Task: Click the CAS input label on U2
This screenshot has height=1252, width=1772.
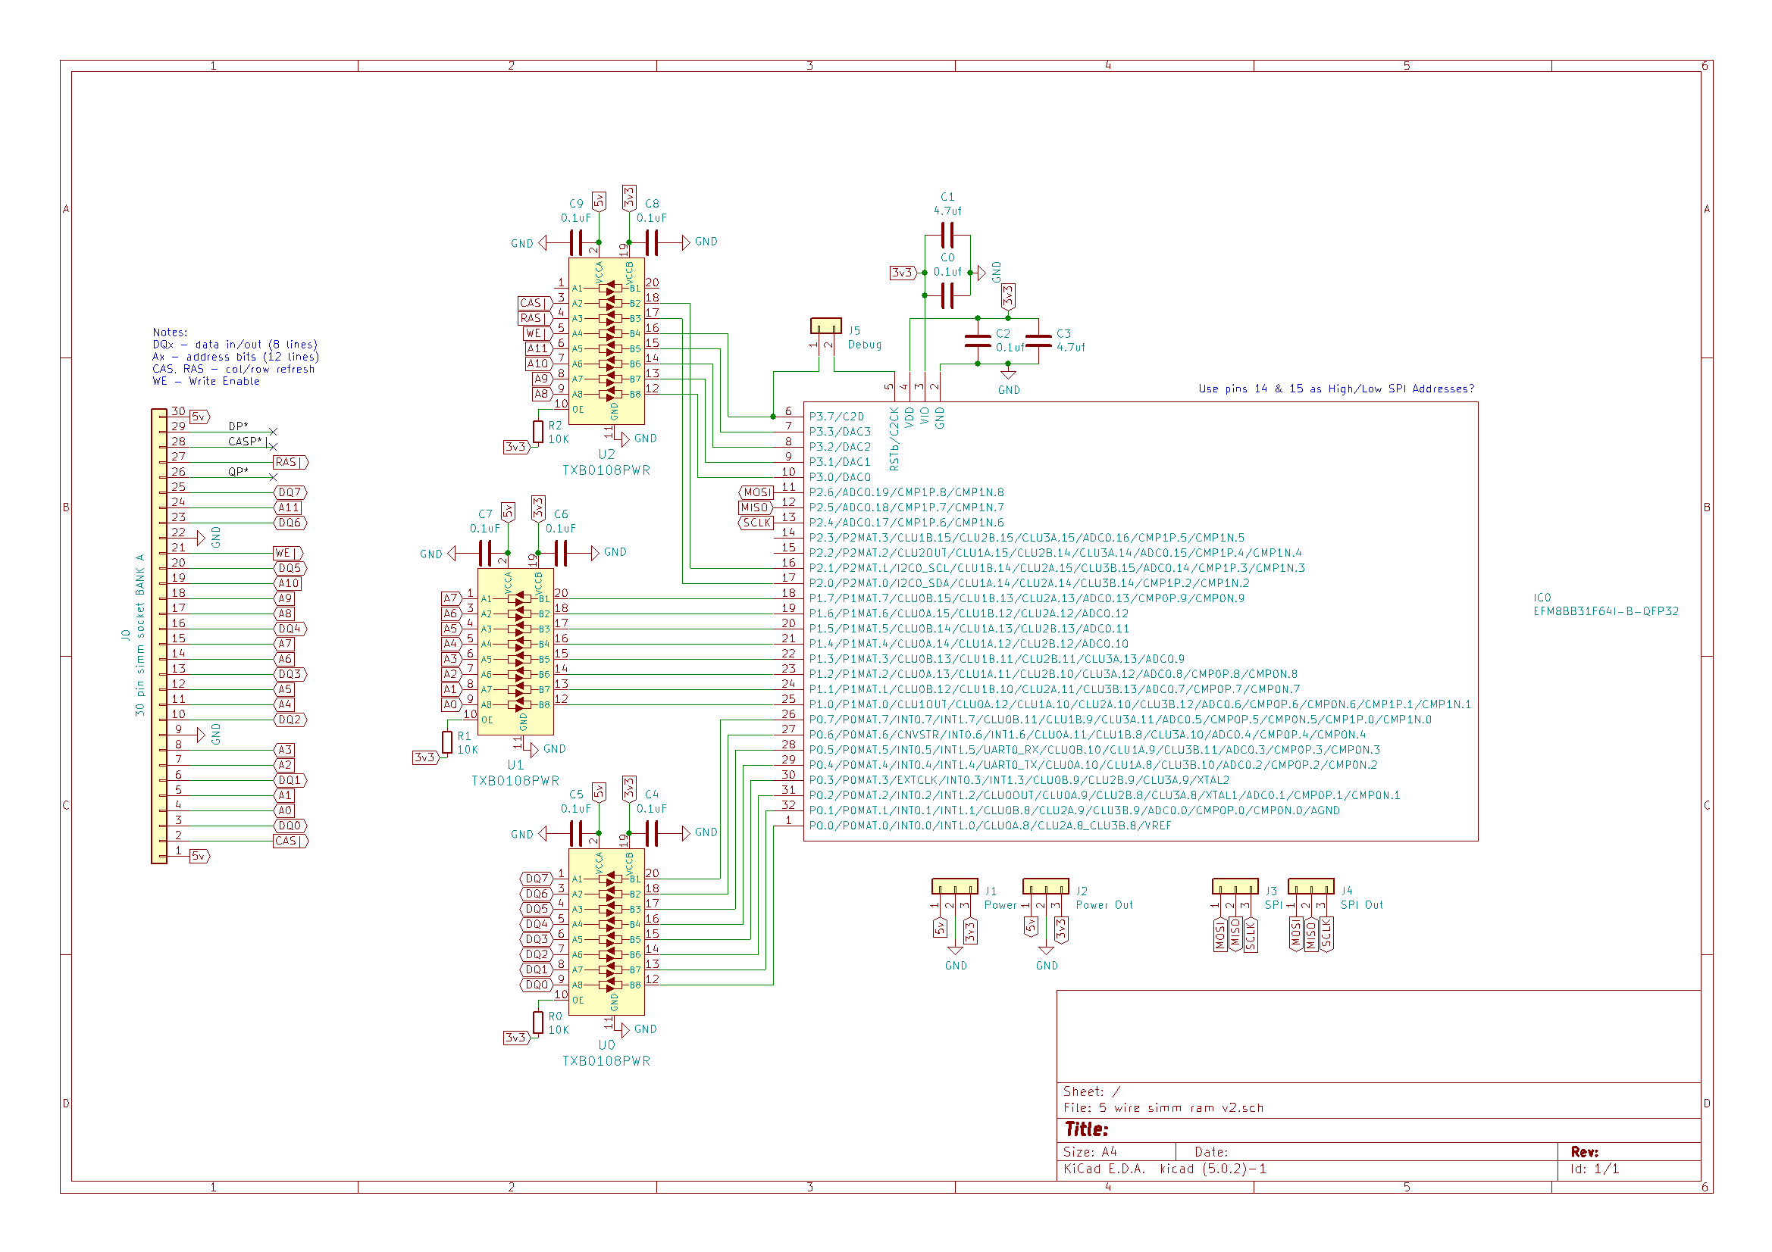Action: coord(534,303)
